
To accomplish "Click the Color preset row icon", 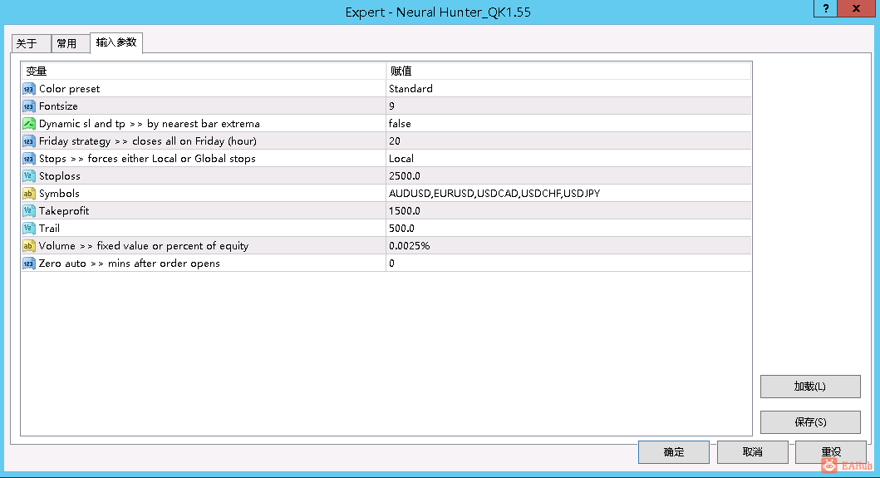I will [x=28, y=89].
